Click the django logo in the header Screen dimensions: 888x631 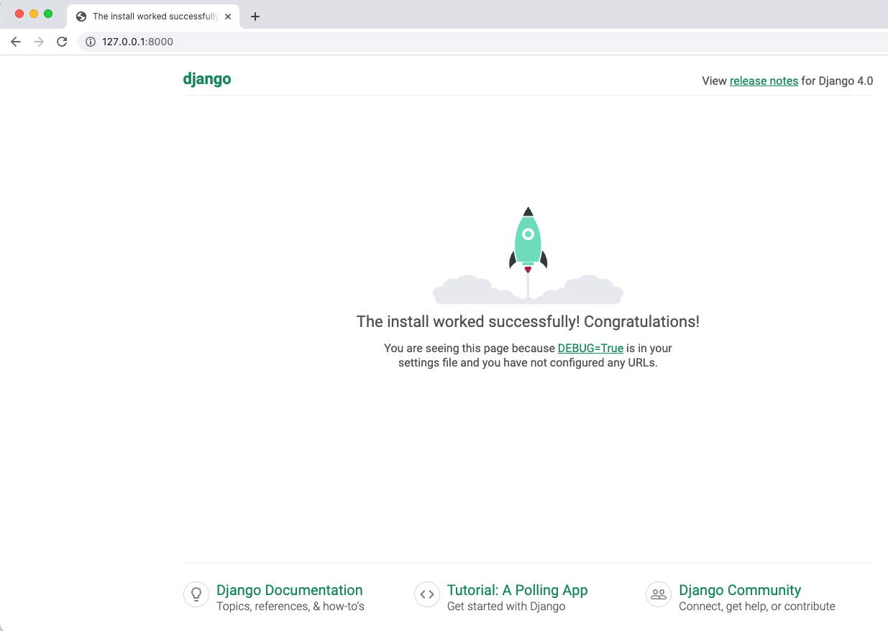click(x=207, y=79)
